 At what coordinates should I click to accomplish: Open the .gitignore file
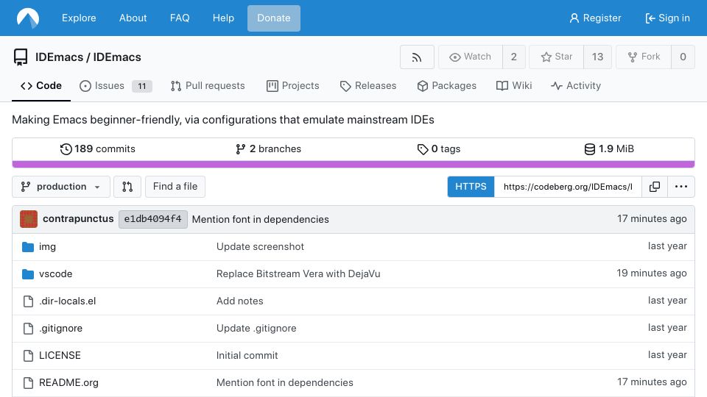(61, 329)
